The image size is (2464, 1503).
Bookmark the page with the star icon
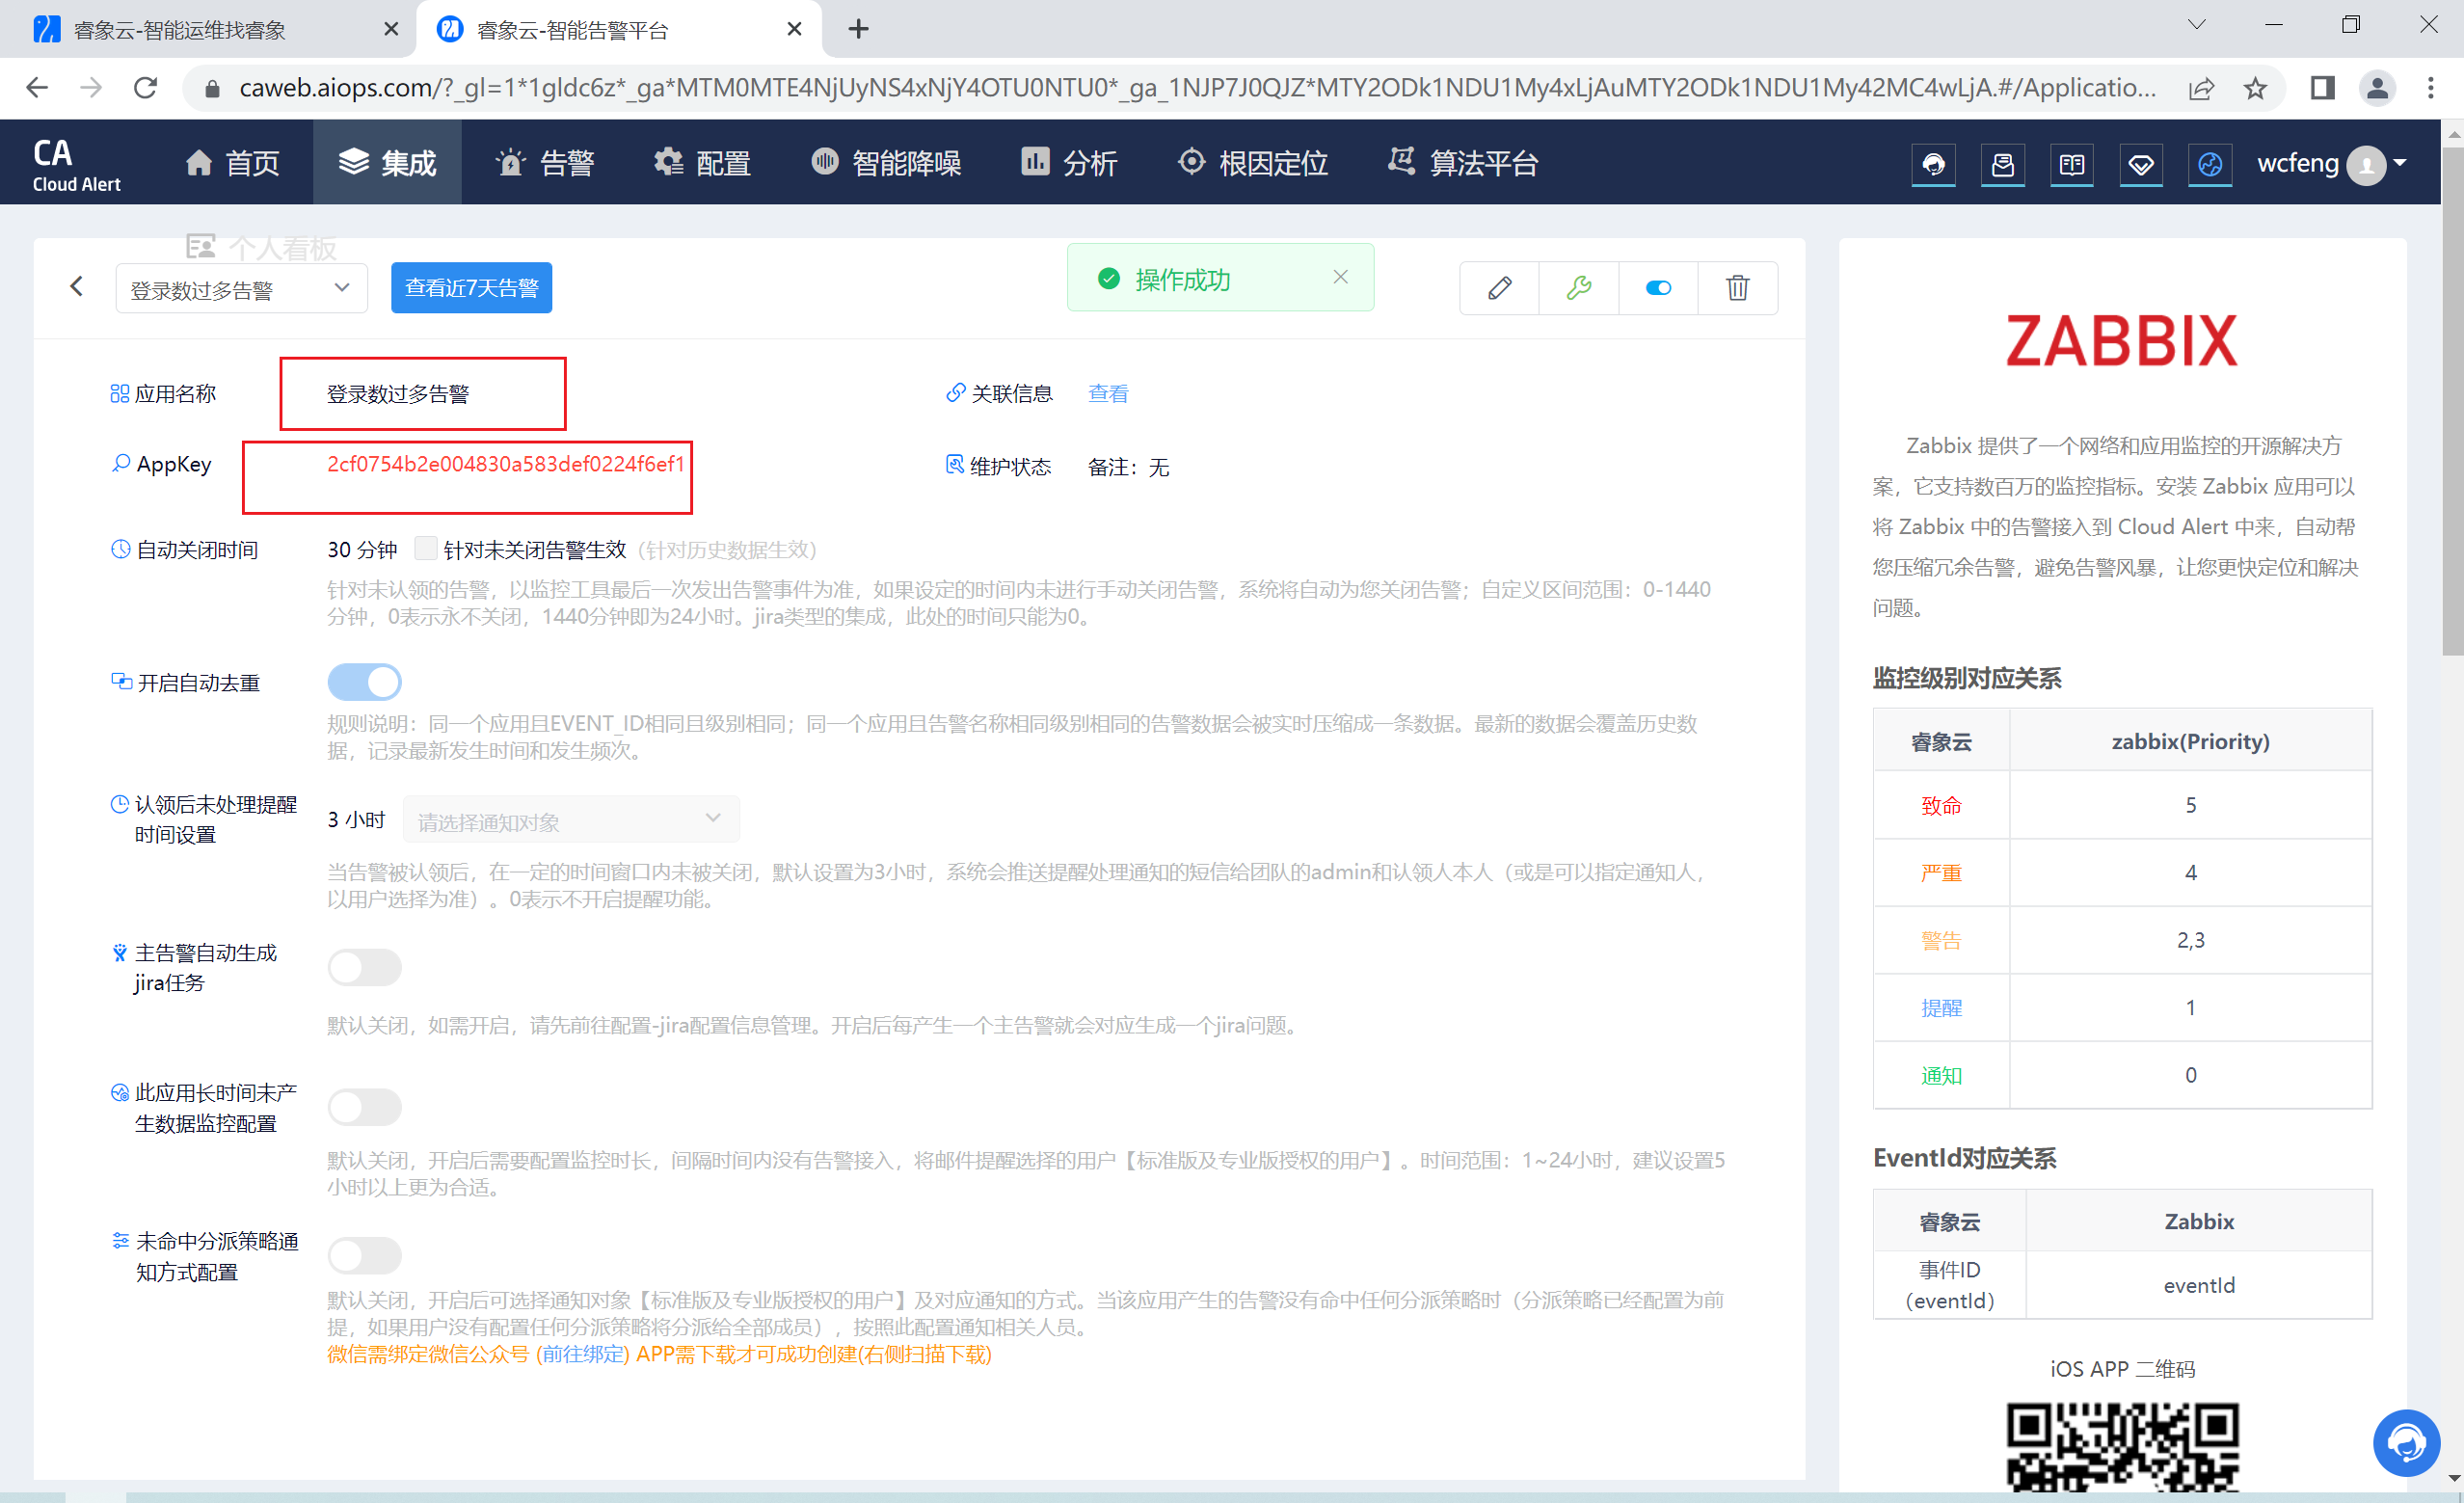[x=2255, y=88]
